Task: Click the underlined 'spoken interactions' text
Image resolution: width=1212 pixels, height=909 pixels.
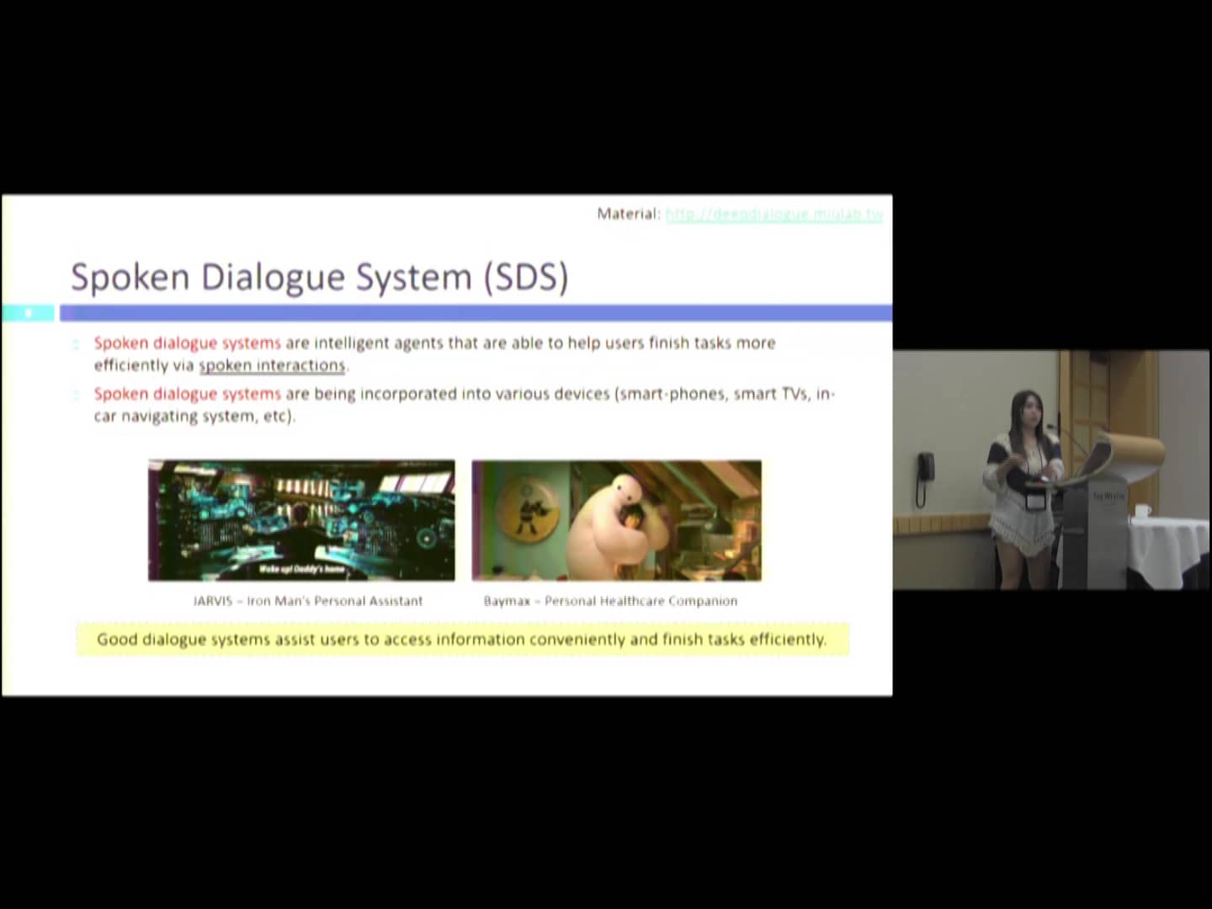Action: click(272, 365)
